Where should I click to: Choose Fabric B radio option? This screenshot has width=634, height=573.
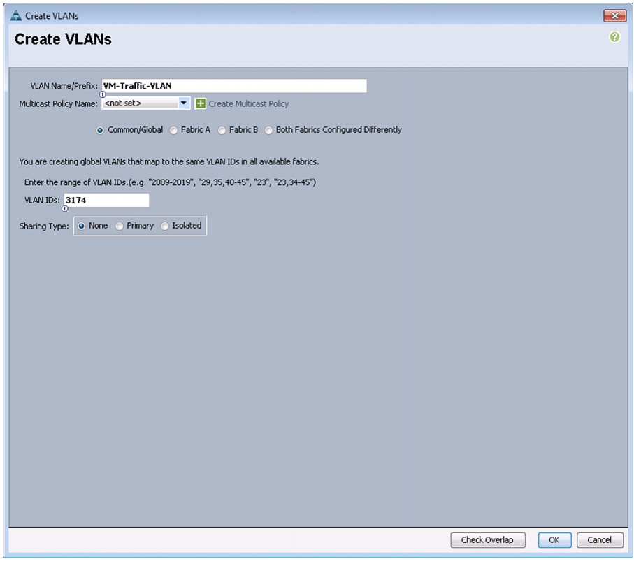point(222,130)
